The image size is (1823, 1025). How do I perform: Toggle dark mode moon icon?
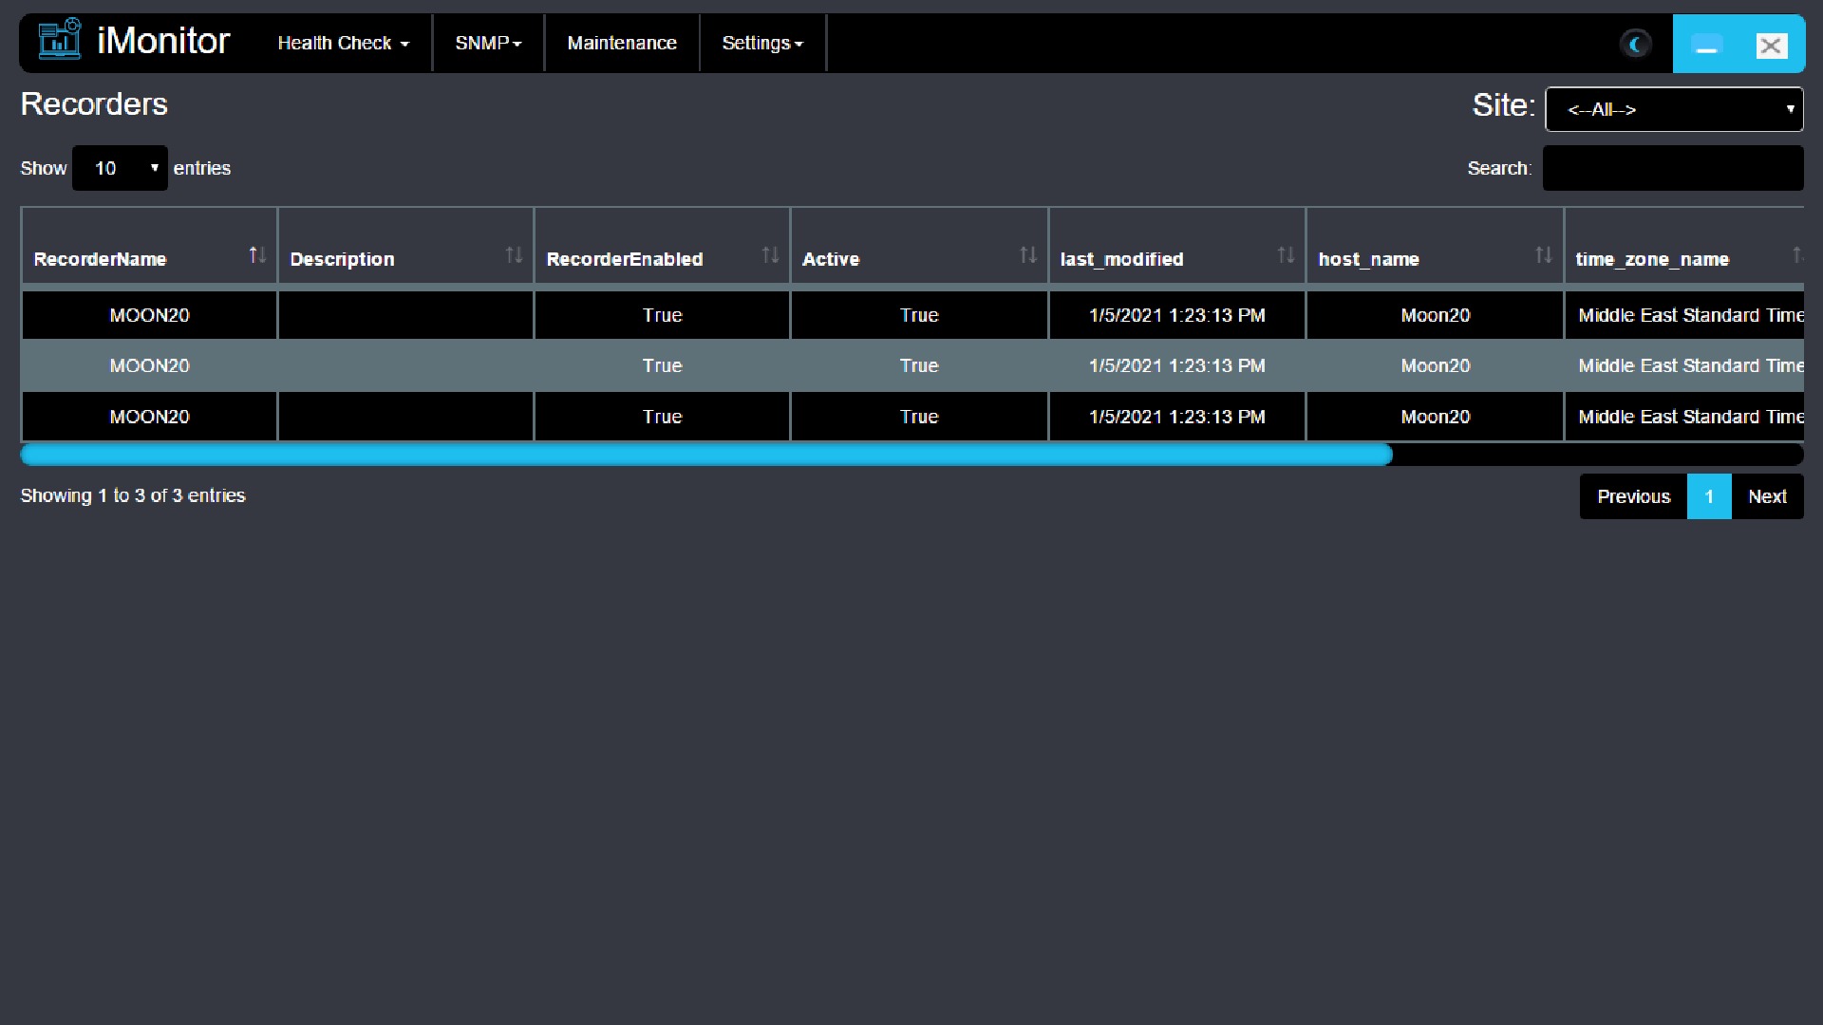1635,44
